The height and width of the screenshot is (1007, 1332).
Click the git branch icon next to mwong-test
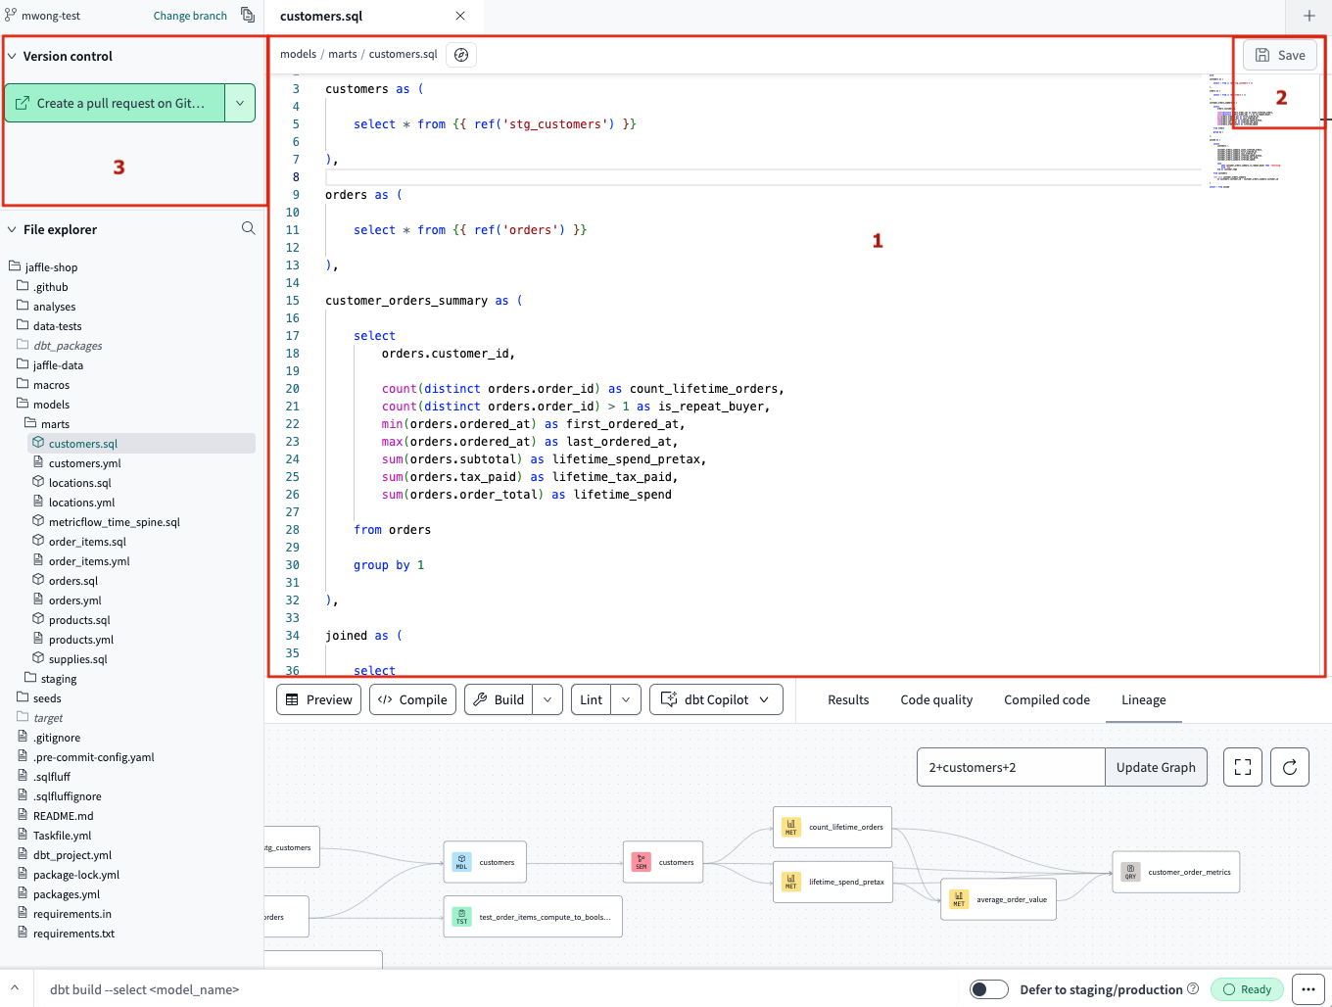(10, 15)
